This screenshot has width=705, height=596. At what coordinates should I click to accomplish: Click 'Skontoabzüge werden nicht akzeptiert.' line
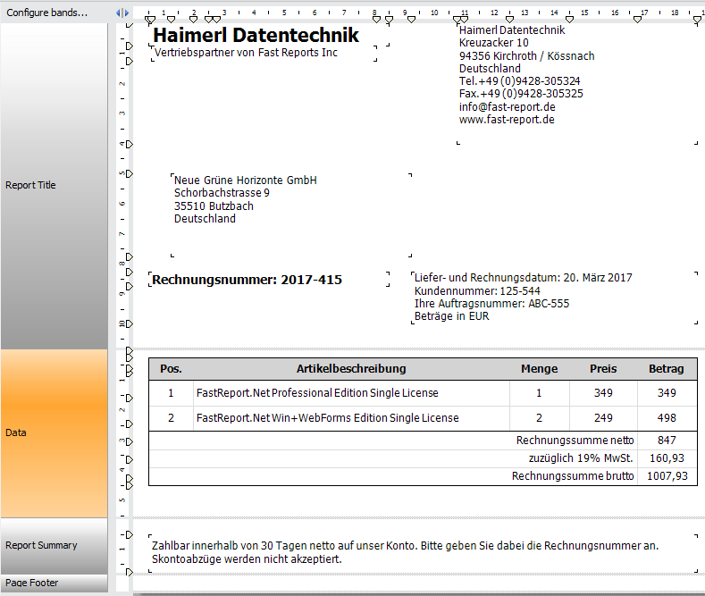tap(247, 559)
